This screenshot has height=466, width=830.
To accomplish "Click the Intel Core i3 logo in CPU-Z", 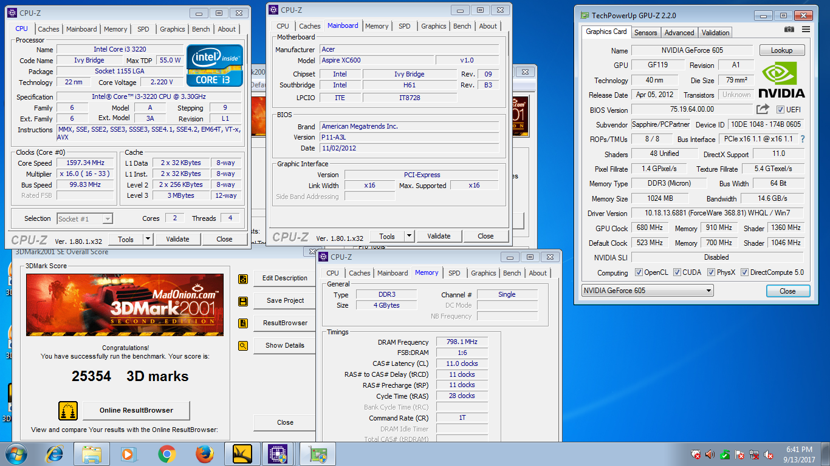I will pos(215,65).
